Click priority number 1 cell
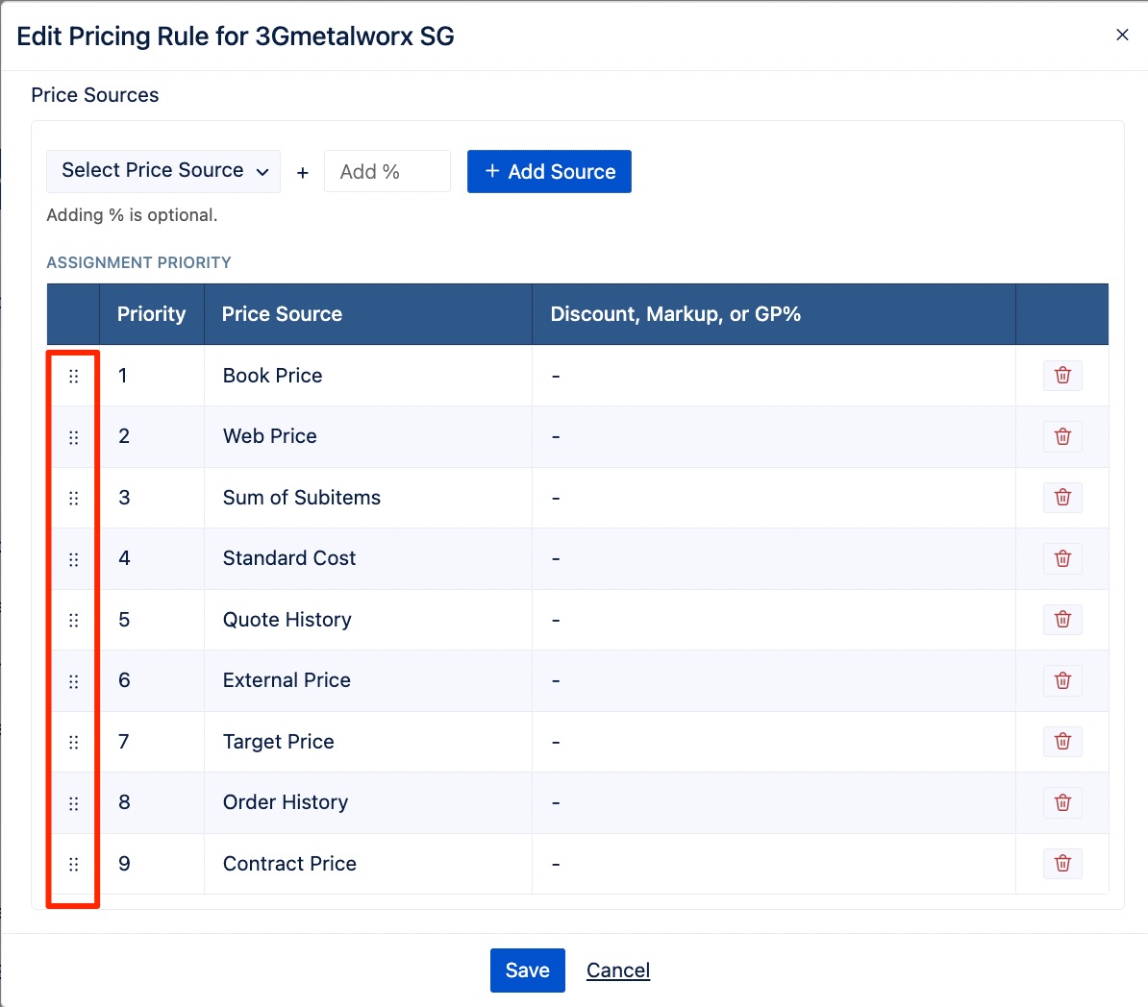The image size is (1148, 1007). [152, 376]
